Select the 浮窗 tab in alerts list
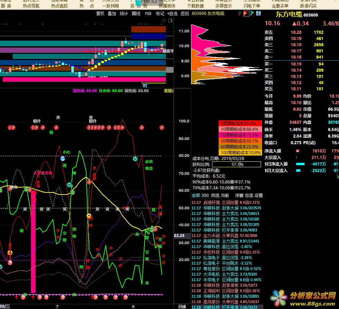The width and height of the screenshot is (339, 309). [x=239, y=196]
